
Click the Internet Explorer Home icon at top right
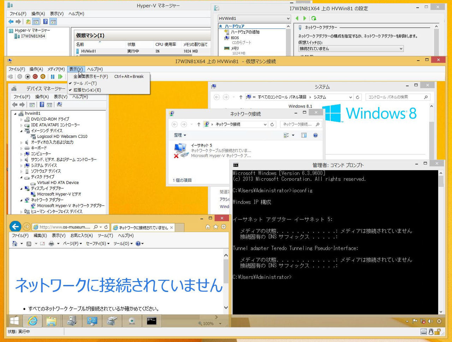pos(208,227)
